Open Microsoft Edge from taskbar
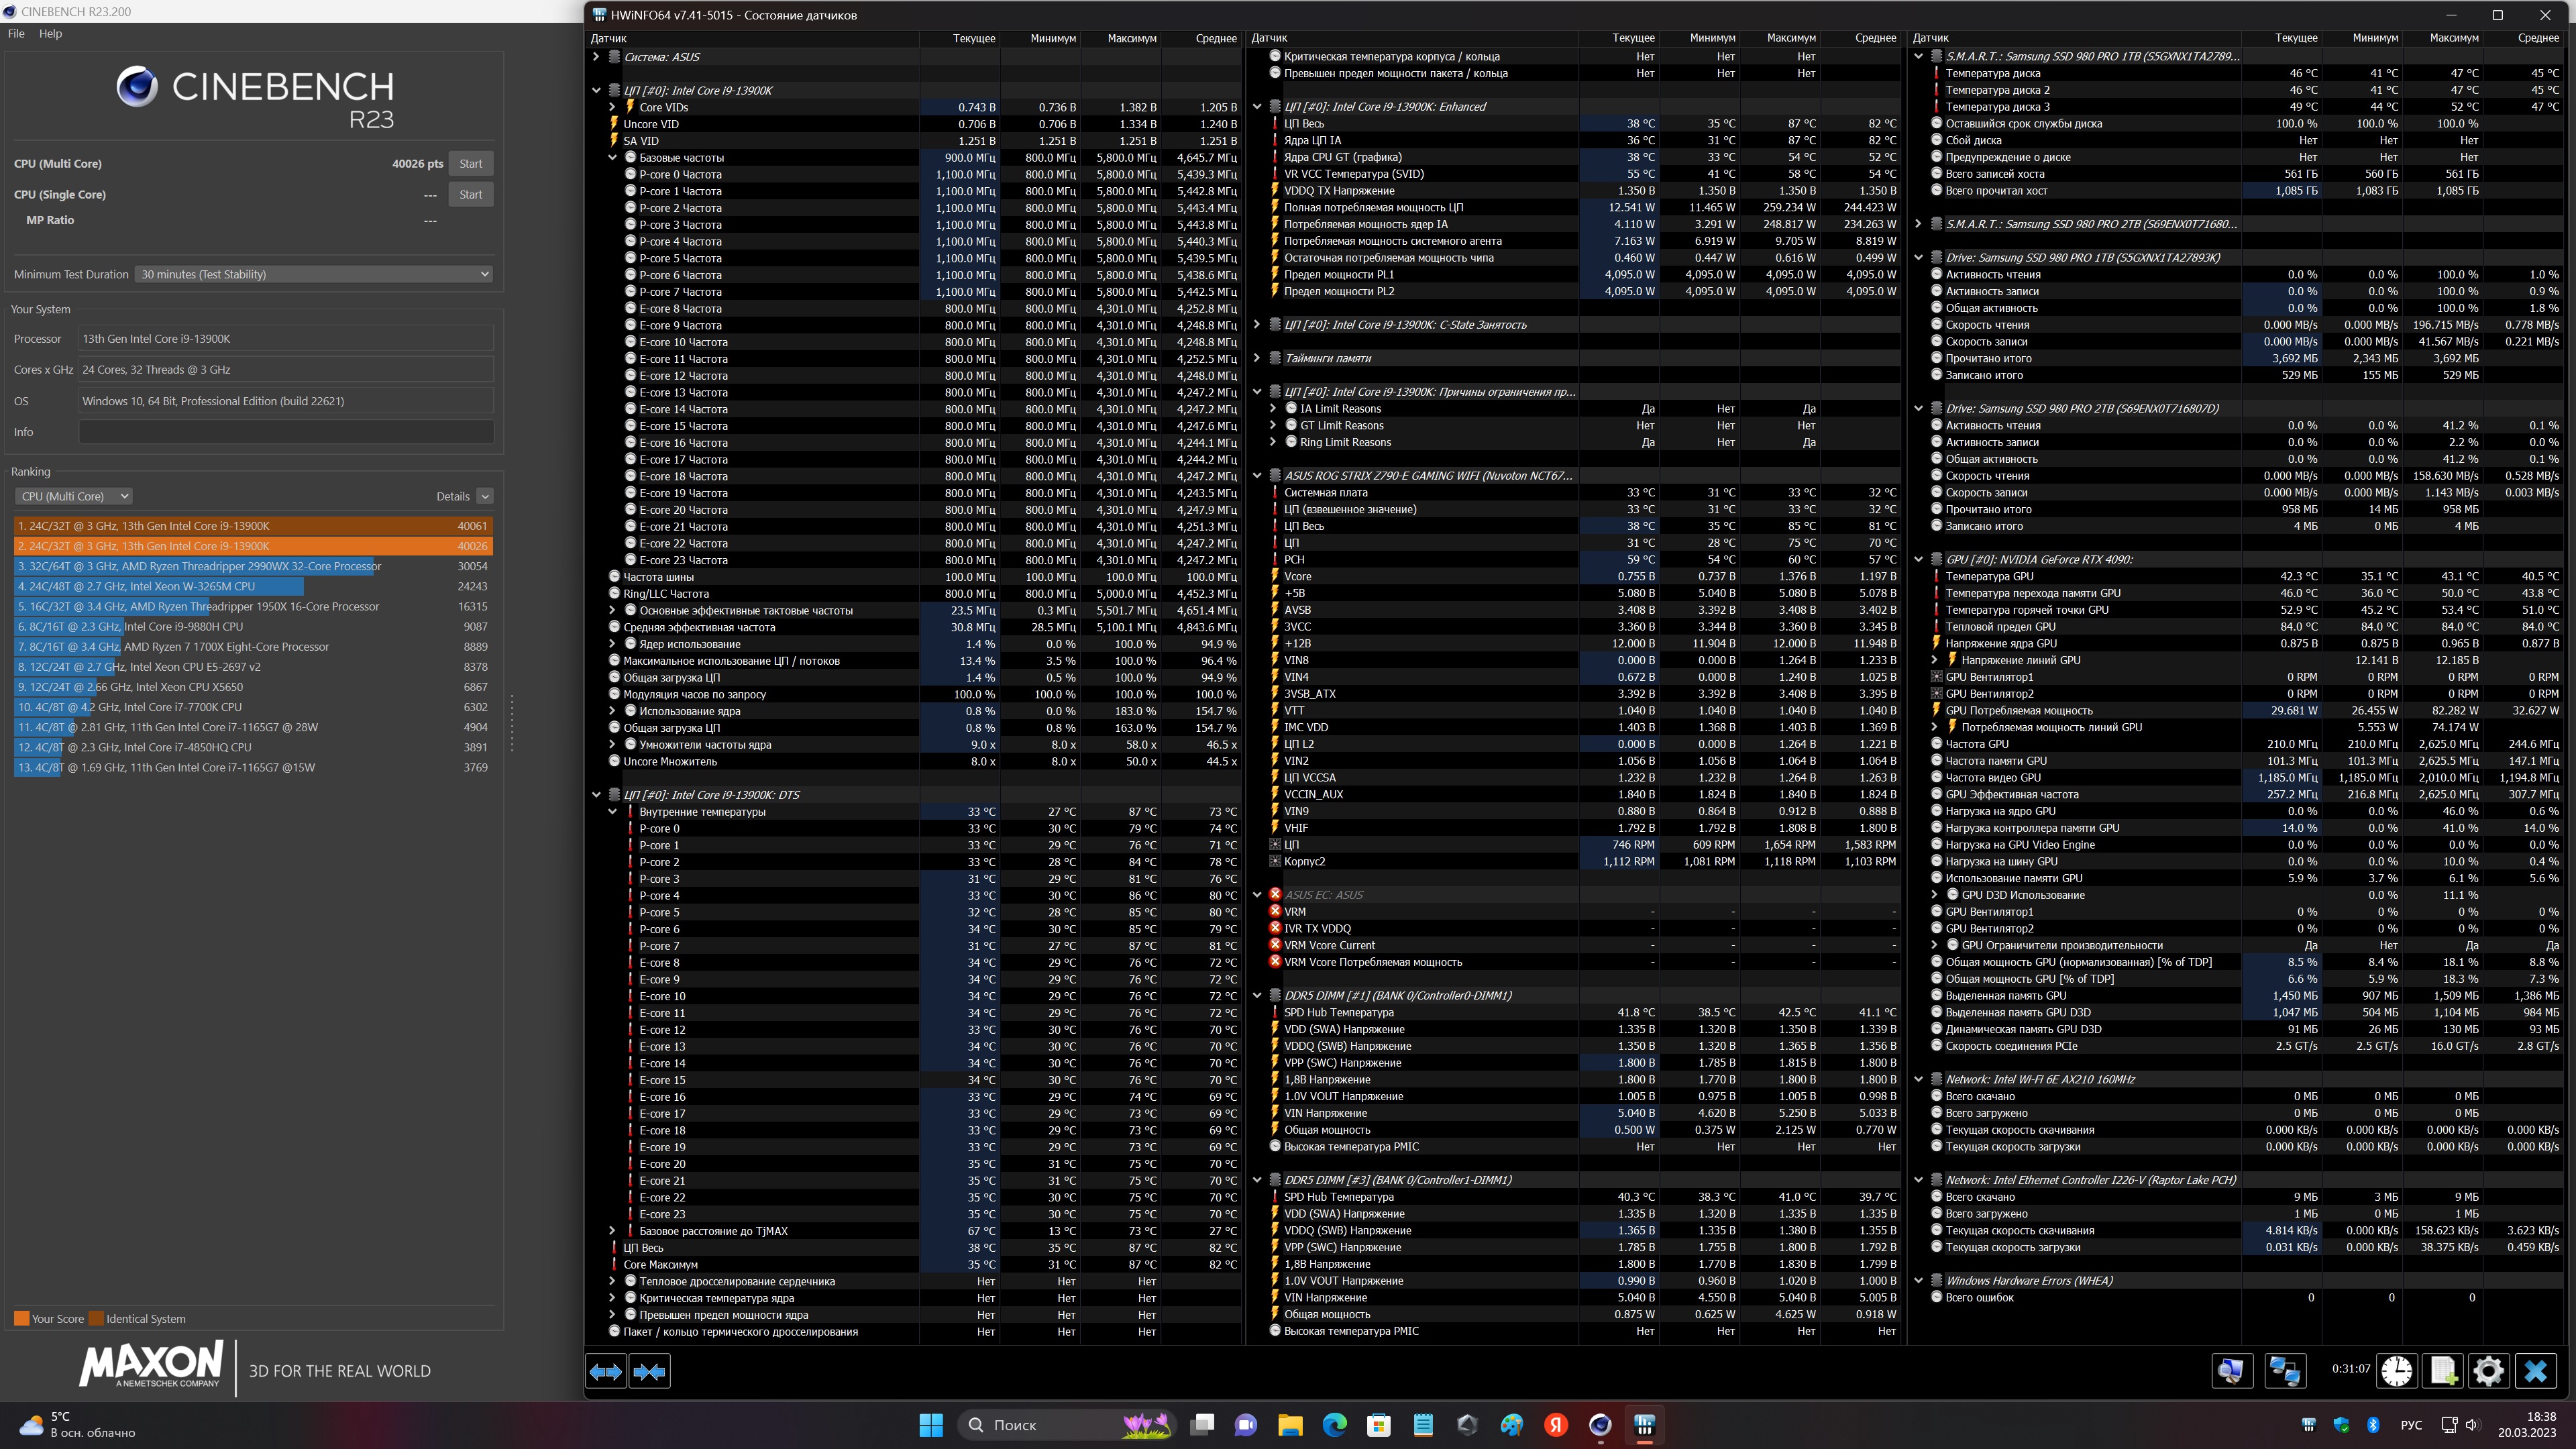The width and height of the screenshot is (2576, 1449). point(1334,1425)
